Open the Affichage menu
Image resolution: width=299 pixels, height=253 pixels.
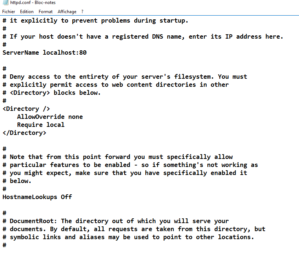67,12
